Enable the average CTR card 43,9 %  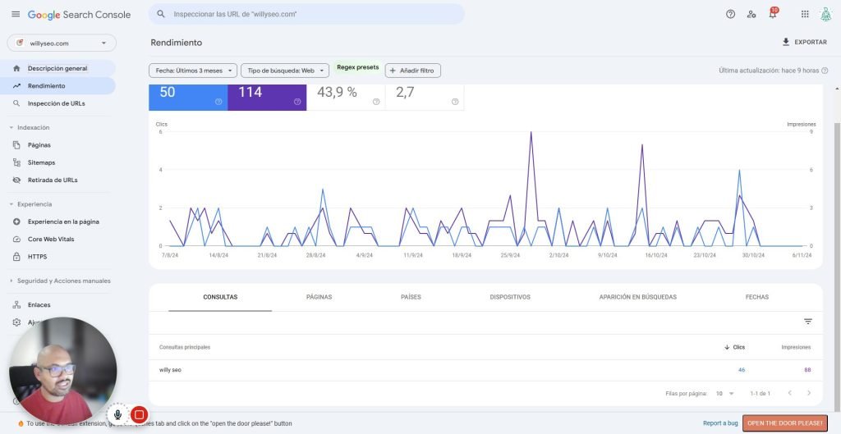click(346, 98)
